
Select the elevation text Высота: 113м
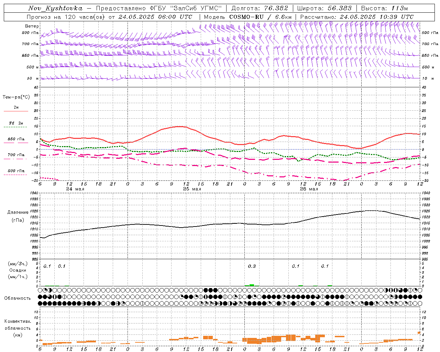pos(385,8)
